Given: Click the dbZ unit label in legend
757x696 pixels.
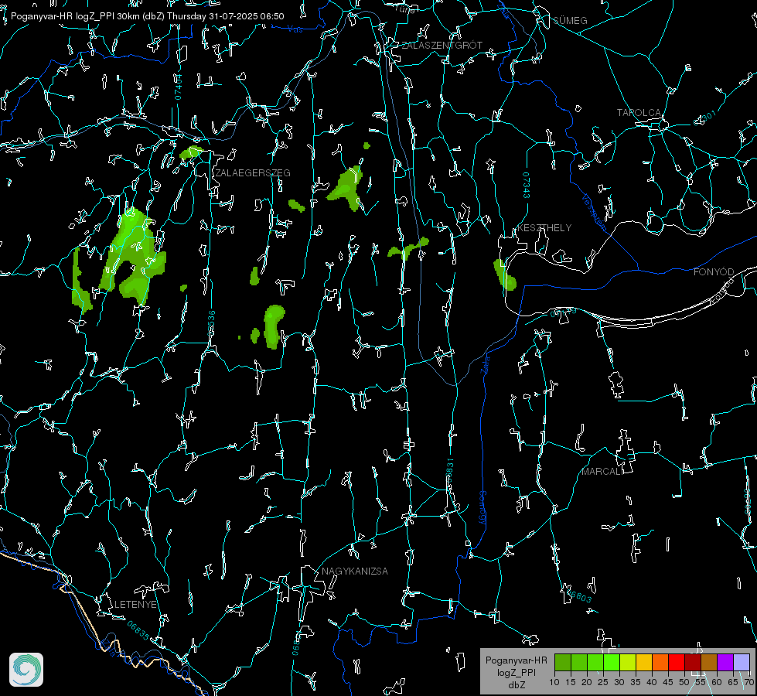Looking at the screenshot, I should [516, 685].
